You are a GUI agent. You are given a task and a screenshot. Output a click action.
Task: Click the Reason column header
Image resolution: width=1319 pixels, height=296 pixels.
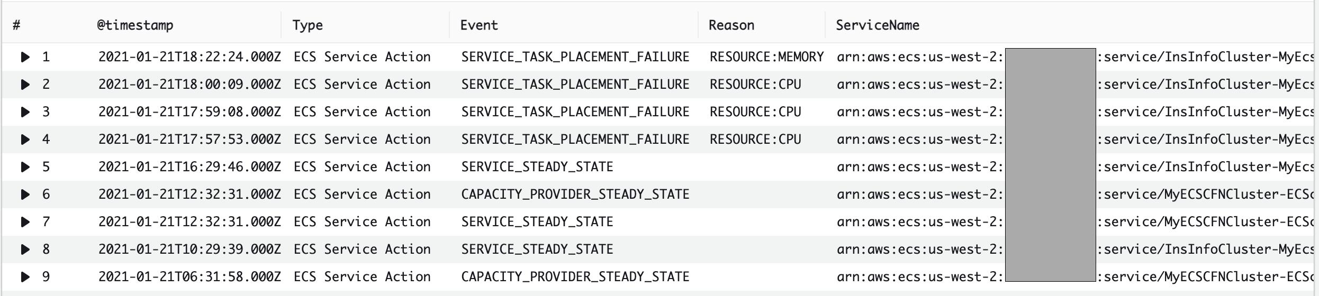[731, 25]
